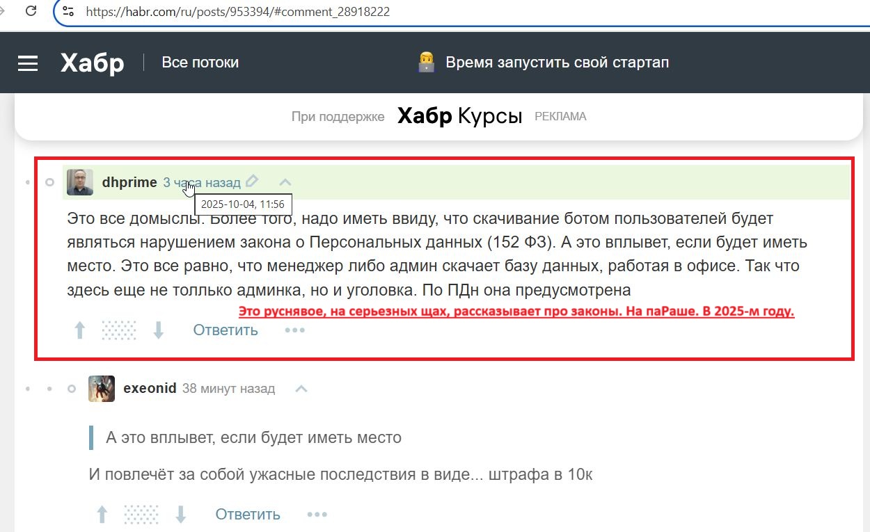Open exeonid user avatar
The image size is (870, 532).
[x=102, y=388]
